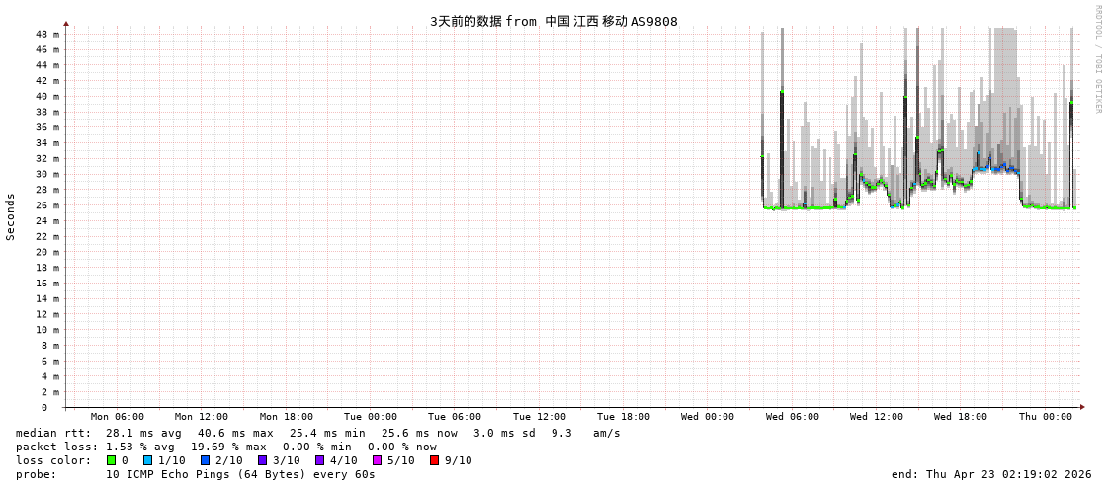1108x488 pixels.
Task: Click the purple 3/10 loss swatch
Action: pos(262,460)
